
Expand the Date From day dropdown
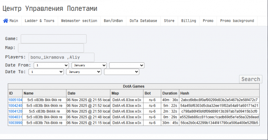coord(51,65)
